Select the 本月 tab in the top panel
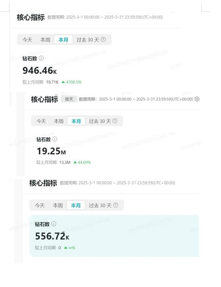This screenshot has width=221, height=287. (x=63, y=40)
